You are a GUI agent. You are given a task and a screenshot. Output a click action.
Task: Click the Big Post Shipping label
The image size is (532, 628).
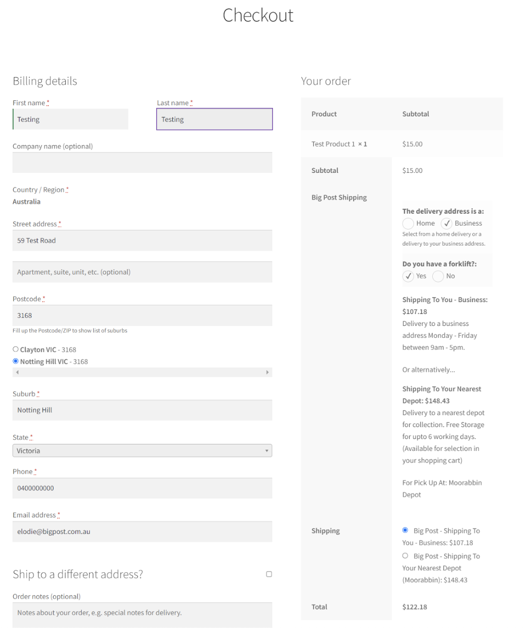click(x=339, y=197)
